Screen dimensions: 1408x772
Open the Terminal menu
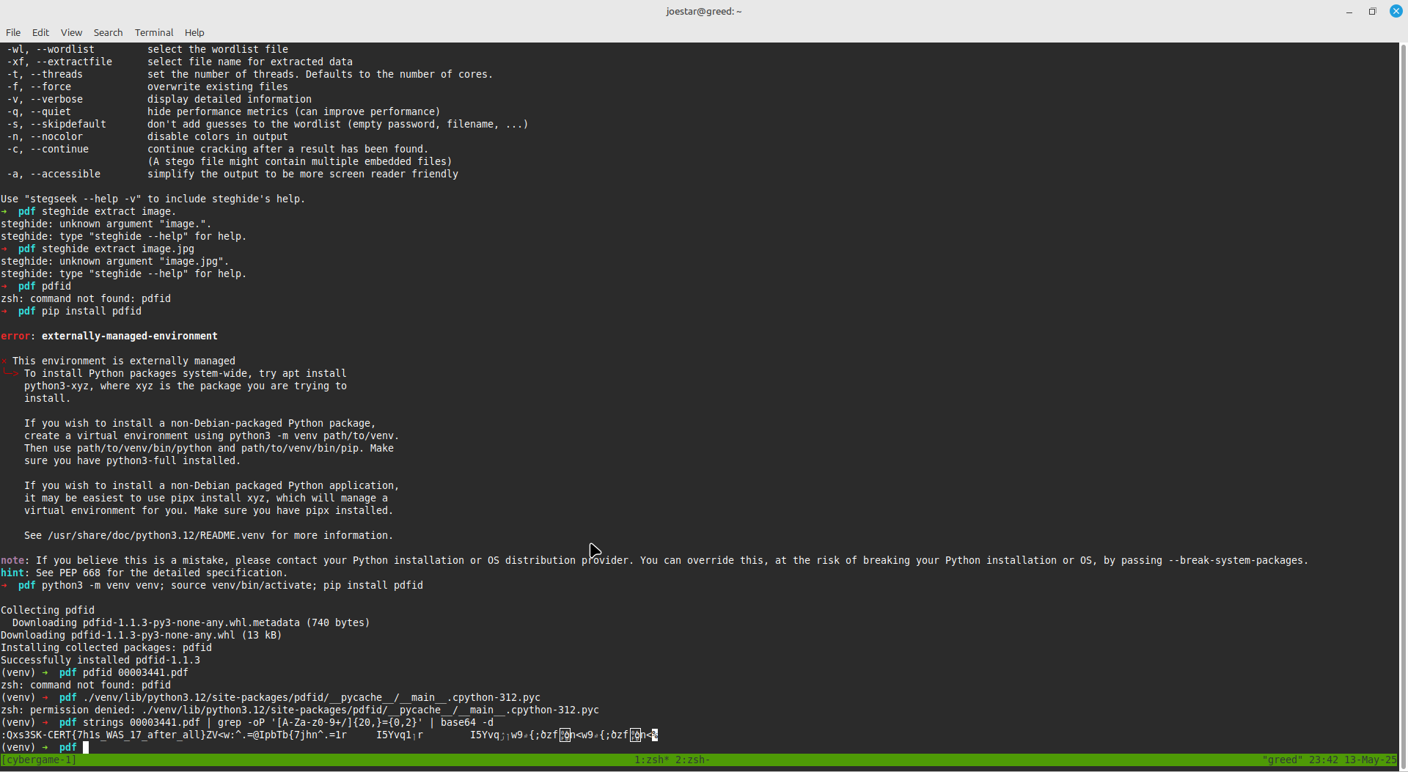(154, 32)
